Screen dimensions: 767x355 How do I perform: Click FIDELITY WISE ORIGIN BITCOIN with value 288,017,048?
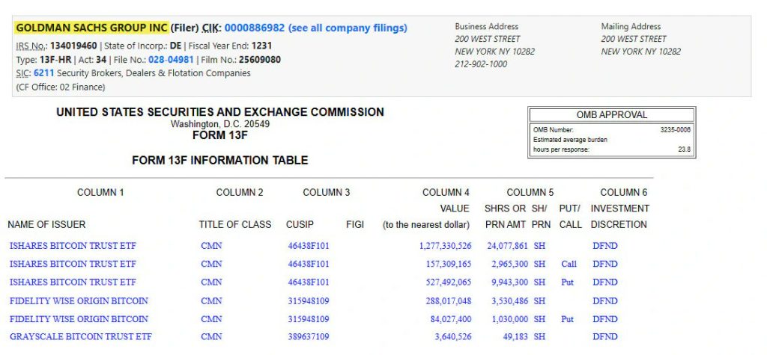pyautogui.click(x=79, y=300)
